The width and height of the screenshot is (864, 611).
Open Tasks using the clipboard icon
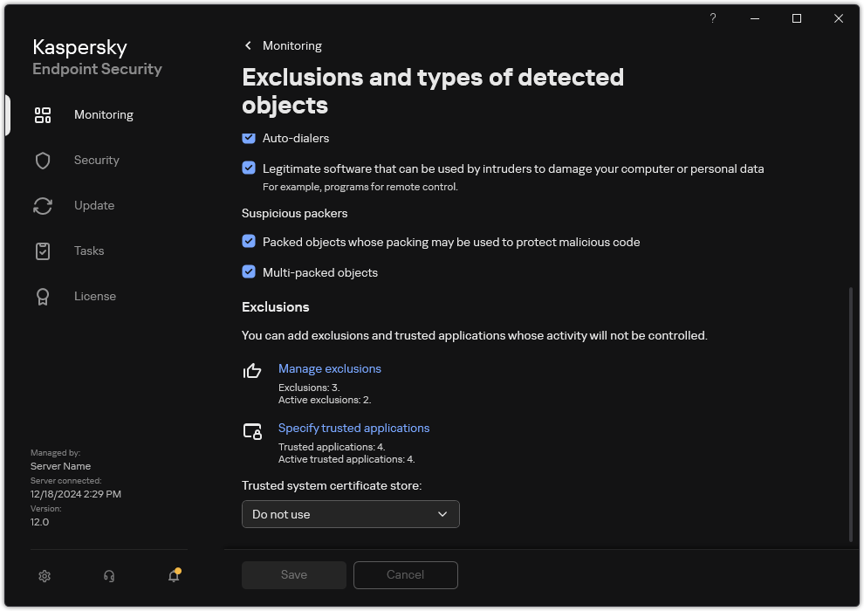(43, 251)
